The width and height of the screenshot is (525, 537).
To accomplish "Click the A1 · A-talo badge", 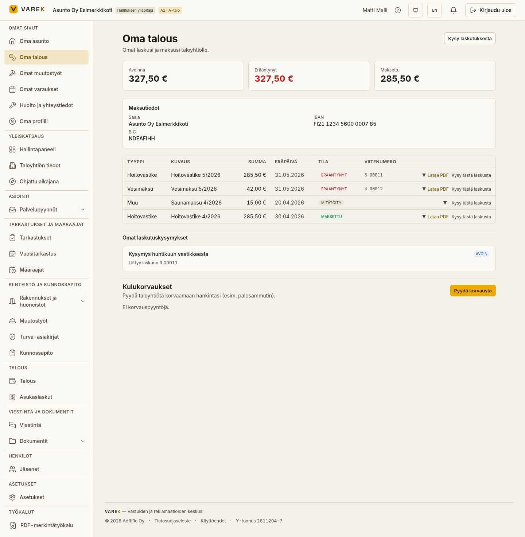I will [170, 10].
